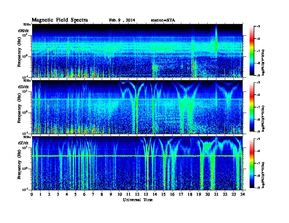This screenshot has height=223, width=289.
Task: Click the dH/dt panel label
Action: [x=23, y=31]
